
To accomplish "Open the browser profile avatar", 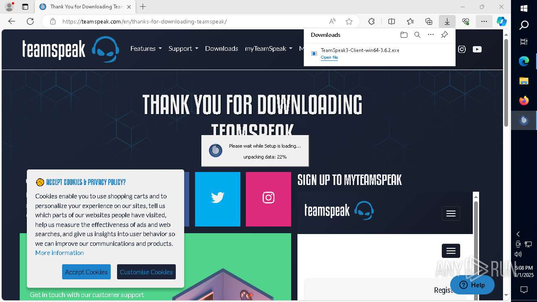I will pos(9,7).
